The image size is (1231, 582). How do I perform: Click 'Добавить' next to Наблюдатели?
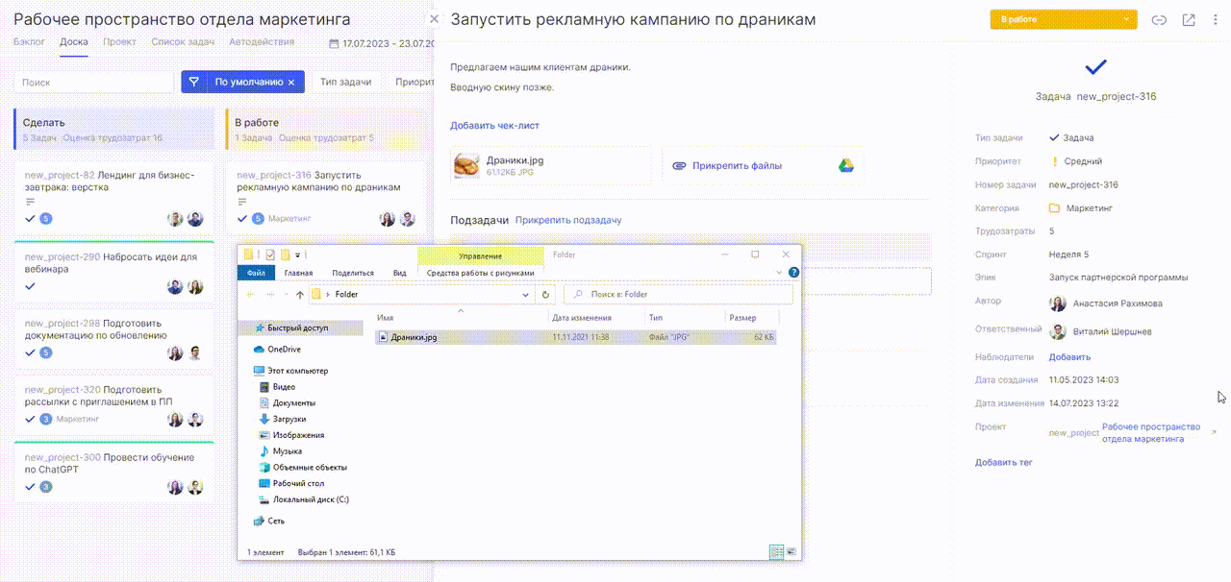pyautogui.click(x=1069, y=357)
